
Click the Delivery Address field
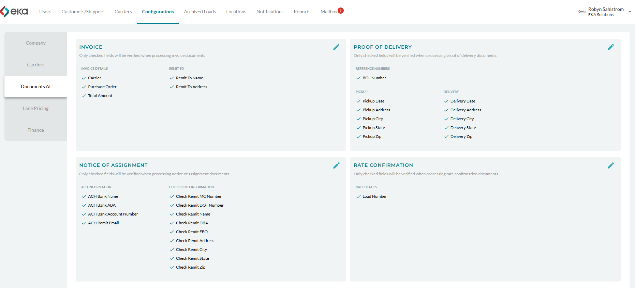coord(462,110)
